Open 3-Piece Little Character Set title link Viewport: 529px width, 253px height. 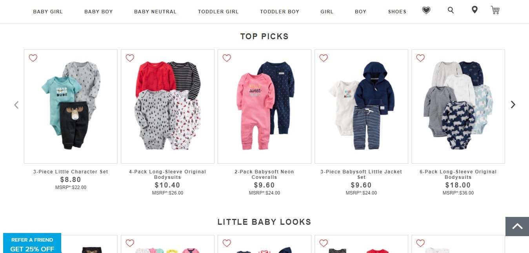click(x=71, y=172)
